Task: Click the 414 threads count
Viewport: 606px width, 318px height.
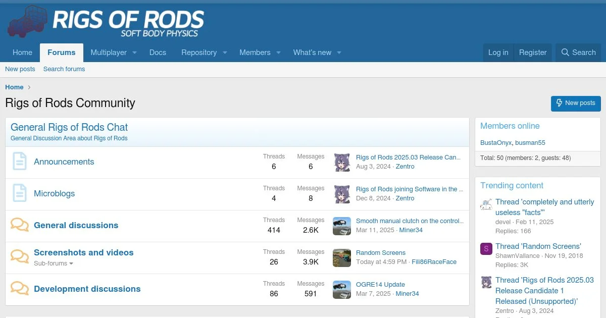Action: tap(274, 230)
